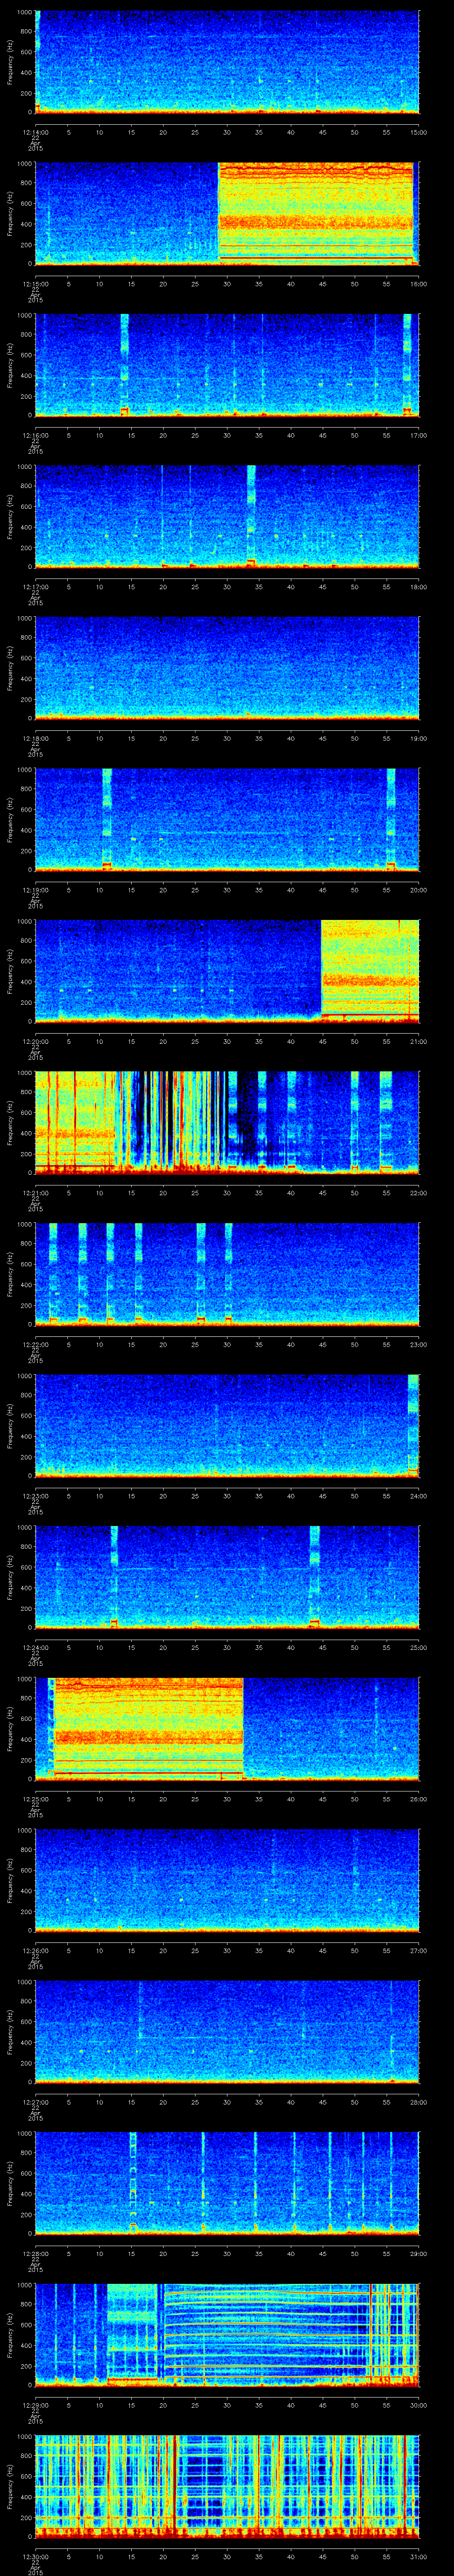Click the 12:23:00 time axis label

pyautogui.click(x=36, y=1496)
